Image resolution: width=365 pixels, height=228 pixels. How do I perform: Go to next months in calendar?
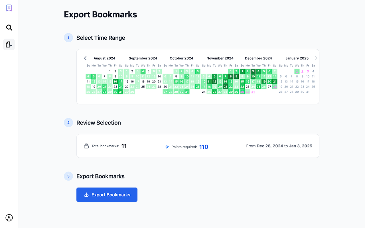(316, 58)
